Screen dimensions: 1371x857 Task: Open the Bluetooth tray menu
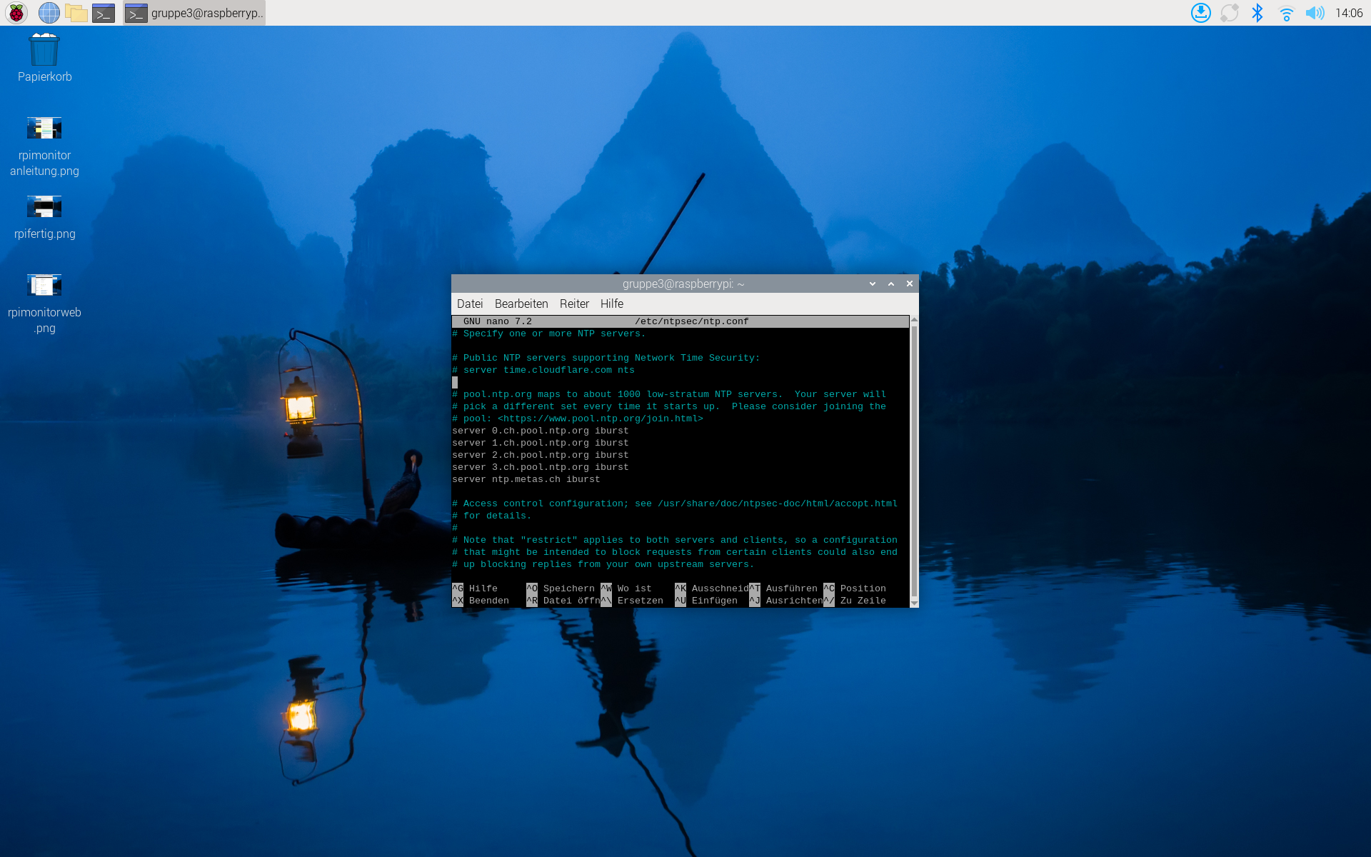click(1257, 13)
